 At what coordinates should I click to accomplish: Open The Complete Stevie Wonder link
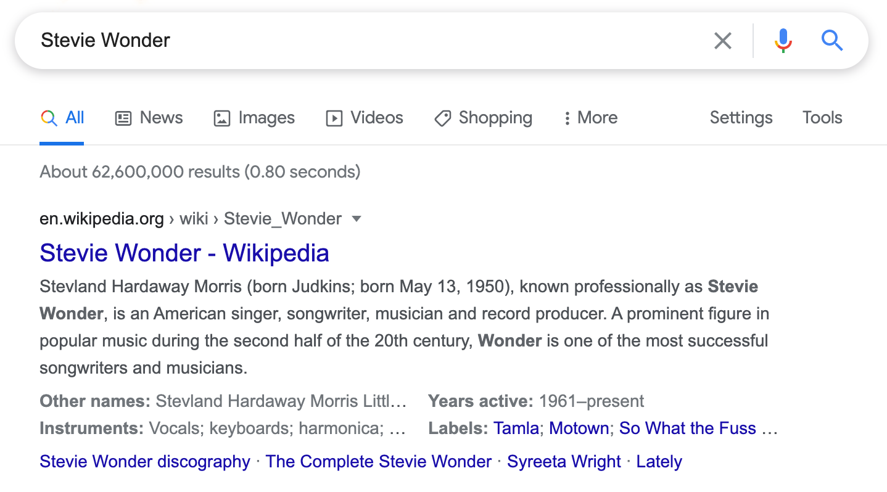tap(379, 462)
